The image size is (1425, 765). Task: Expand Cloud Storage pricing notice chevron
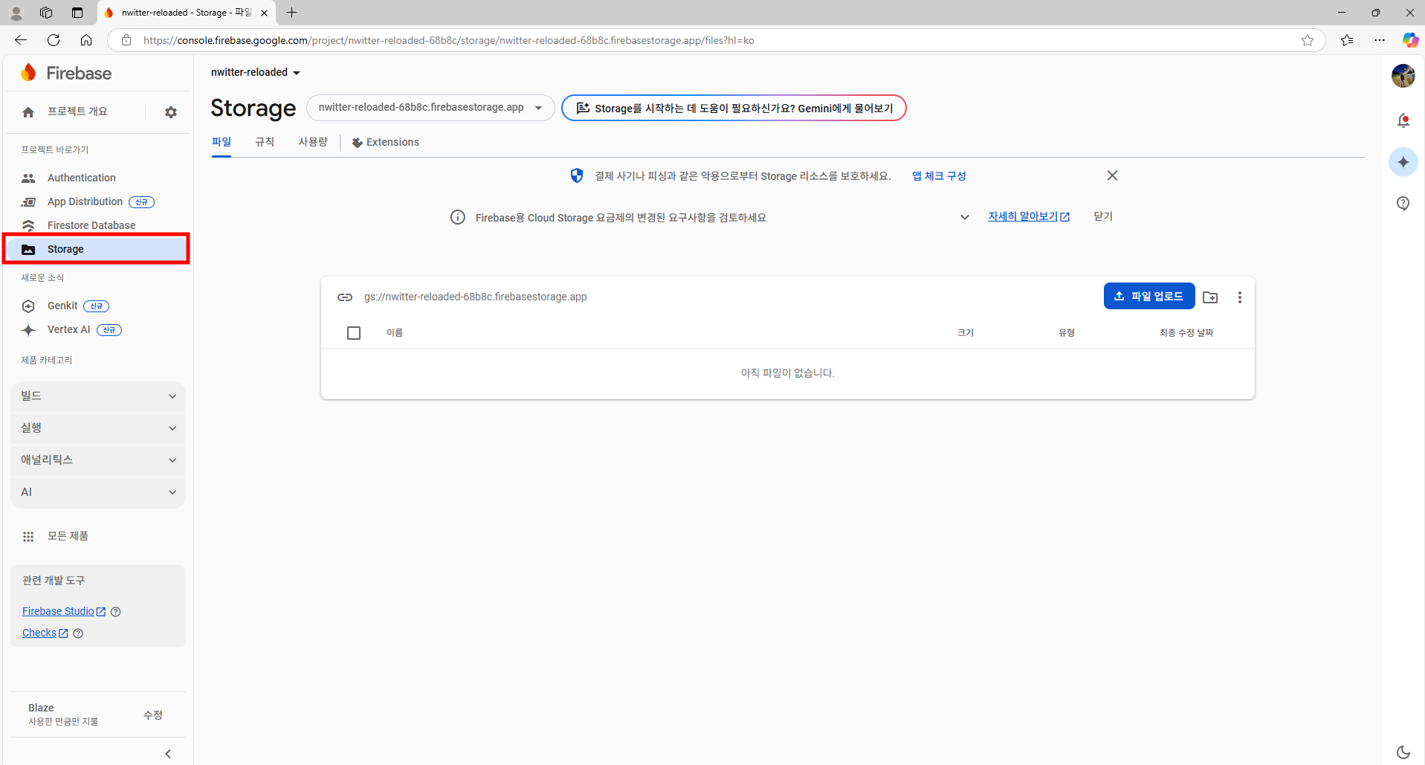(964, 217)
